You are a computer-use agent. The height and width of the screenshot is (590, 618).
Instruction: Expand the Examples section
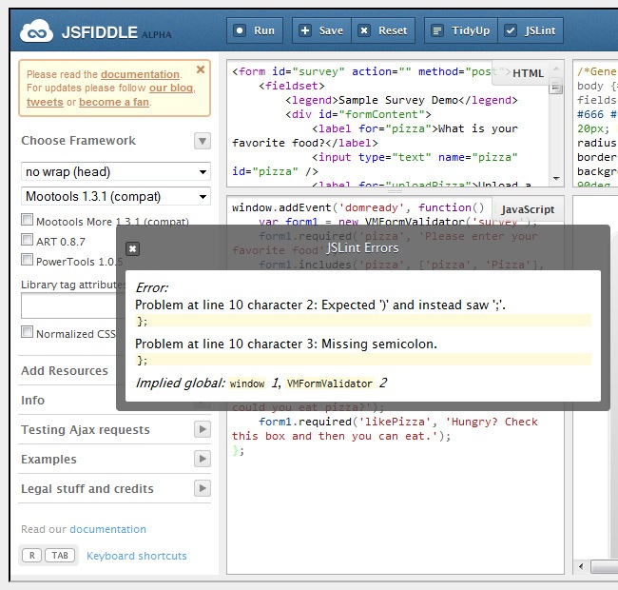point(202,460)
